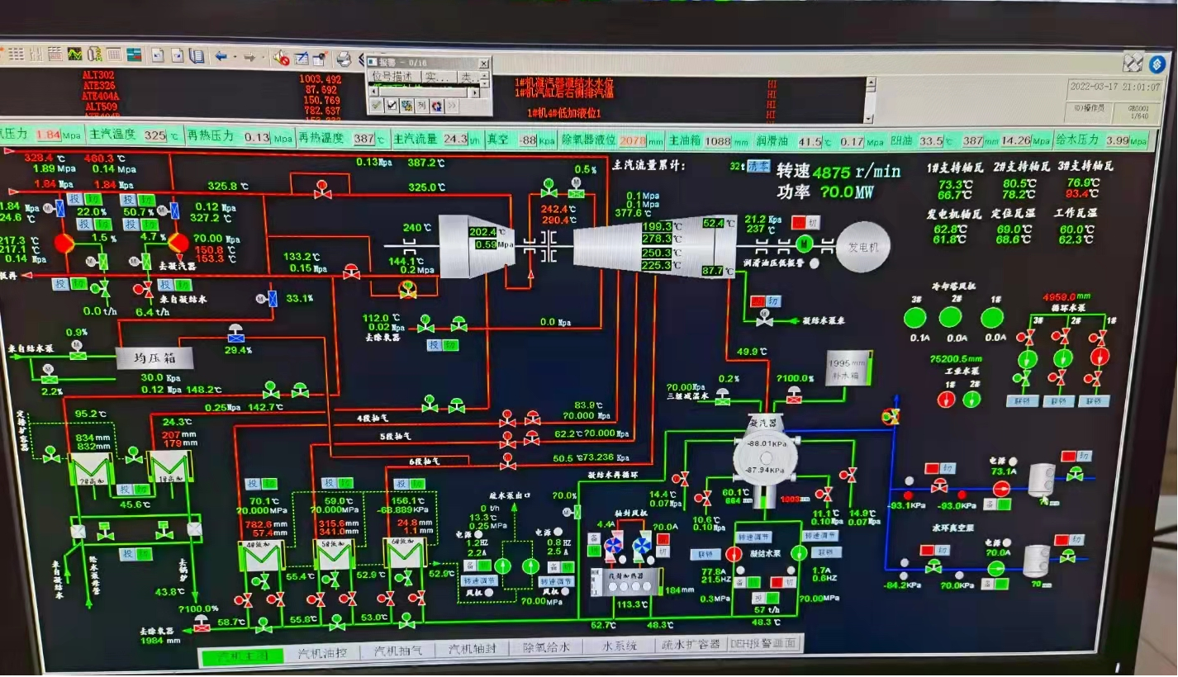Click the trend curve toolbar icon

[x=74, y=54]
